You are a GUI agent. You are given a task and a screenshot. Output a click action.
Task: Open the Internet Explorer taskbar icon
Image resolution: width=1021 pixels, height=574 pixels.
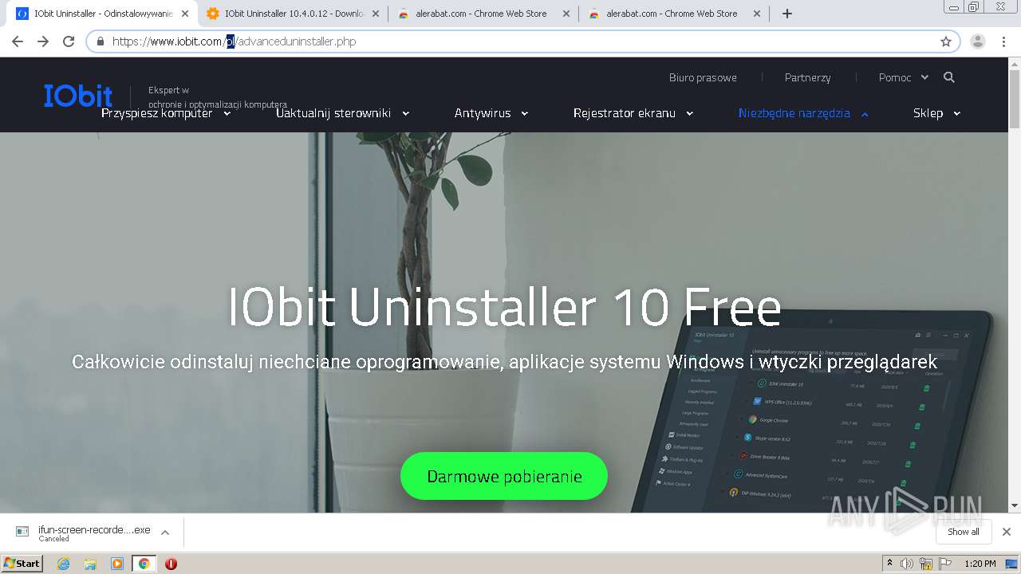[x=64, y=564]
